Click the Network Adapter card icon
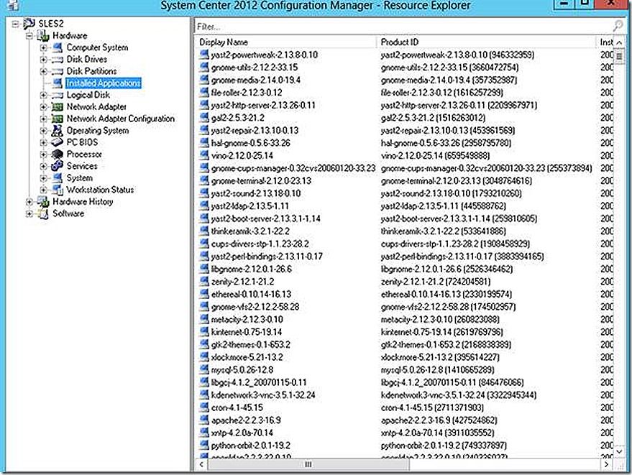The height and width of the screenshot is (475, 632). 58,107
